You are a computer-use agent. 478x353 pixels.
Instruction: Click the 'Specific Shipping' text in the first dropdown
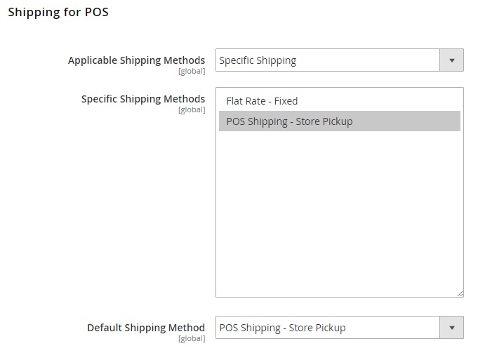tap(258, 60)
